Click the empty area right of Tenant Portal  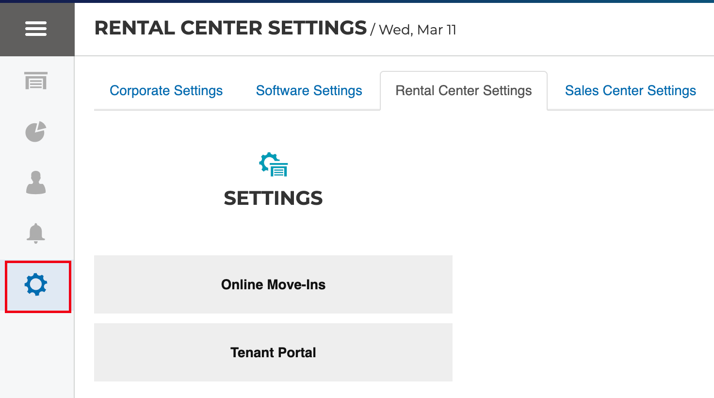582,352
